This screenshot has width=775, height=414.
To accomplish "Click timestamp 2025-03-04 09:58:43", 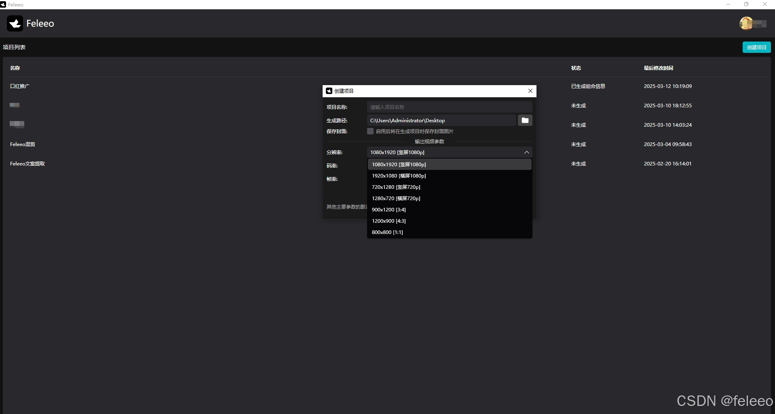I will 667,144.
